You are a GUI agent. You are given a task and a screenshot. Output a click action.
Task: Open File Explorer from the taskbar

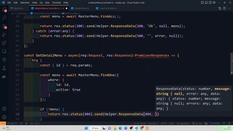point(115,128)
